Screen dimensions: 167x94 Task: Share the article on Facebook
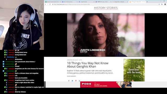69,81
